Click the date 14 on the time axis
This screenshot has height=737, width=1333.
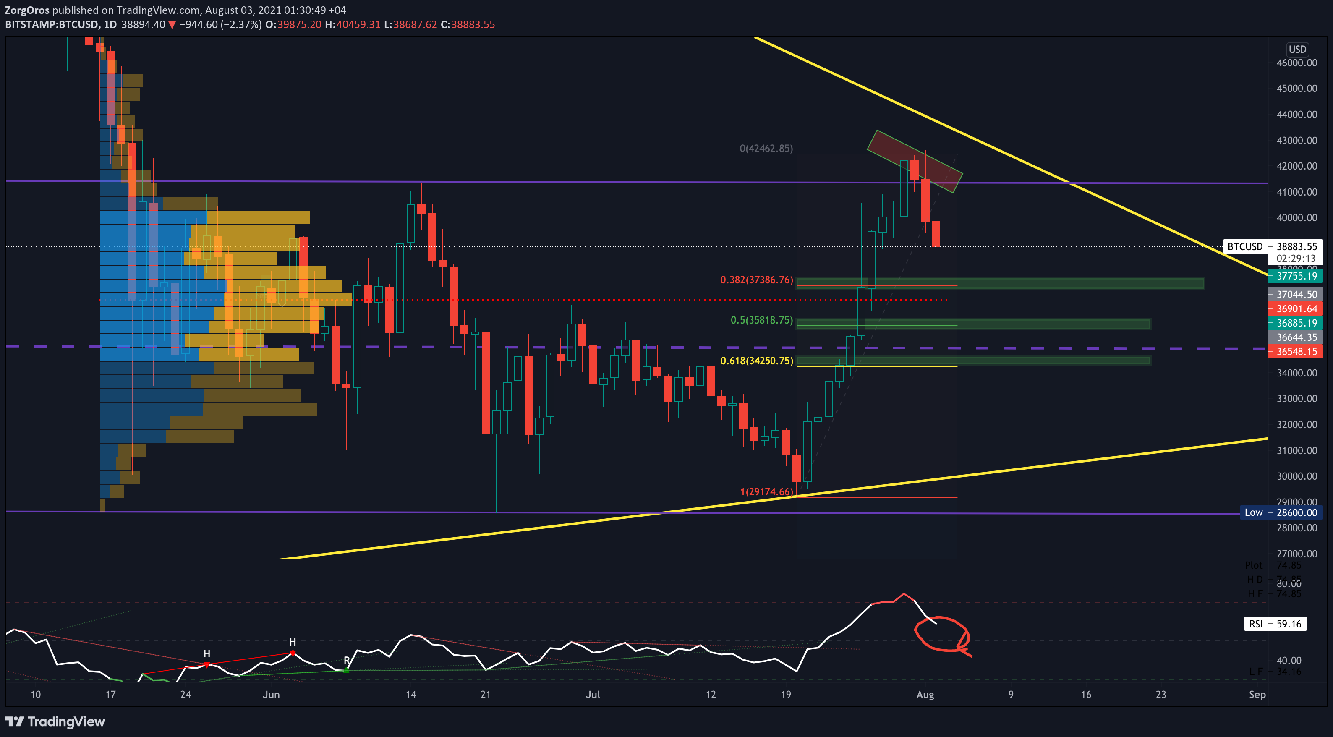pyautogui.click(x=410, y=695)
